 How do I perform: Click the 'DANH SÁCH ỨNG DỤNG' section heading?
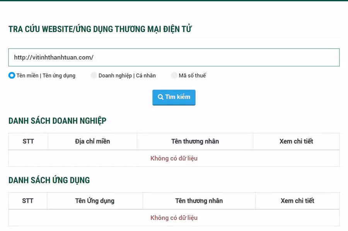[49, 180]
